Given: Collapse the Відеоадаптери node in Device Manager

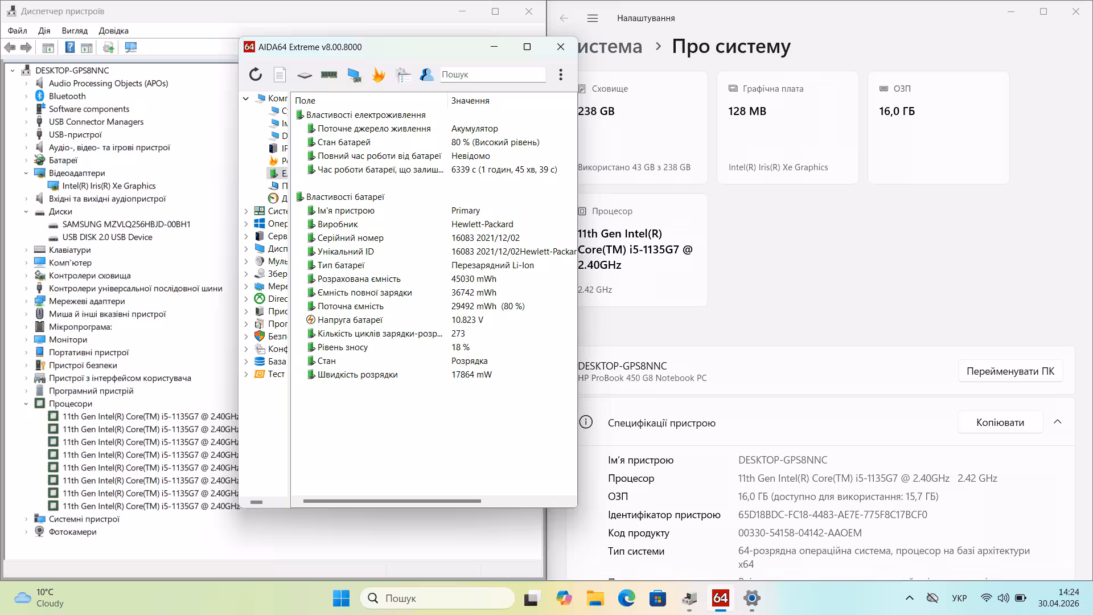Looking at the screenshot, I should tap(26, 173).
